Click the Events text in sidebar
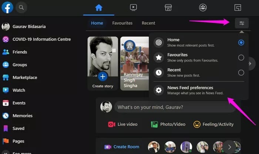The height and width of the screenshot is (154, 259). click(x=19, y=103)
